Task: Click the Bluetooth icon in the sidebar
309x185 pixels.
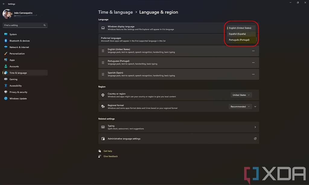Action: pos(6,41)
